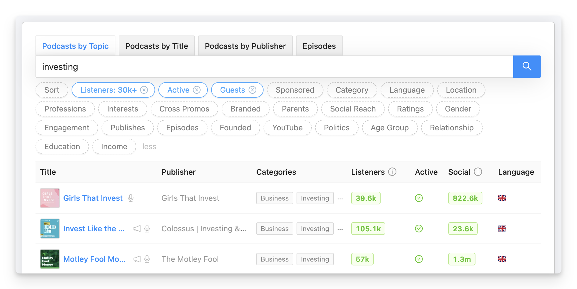
Task: Switch to Podcasts by Topic tab
Action: (75, 46)
